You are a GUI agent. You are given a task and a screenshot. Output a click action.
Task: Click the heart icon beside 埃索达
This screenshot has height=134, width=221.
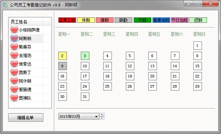pos(14,64)
